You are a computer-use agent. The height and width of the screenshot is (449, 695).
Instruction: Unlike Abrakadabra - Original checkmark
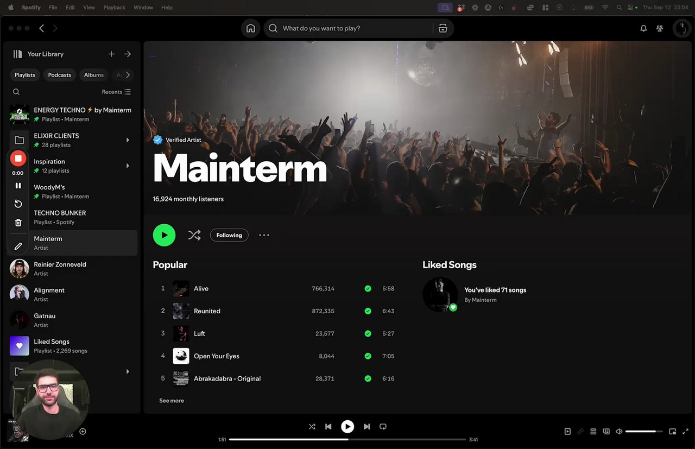368,379
